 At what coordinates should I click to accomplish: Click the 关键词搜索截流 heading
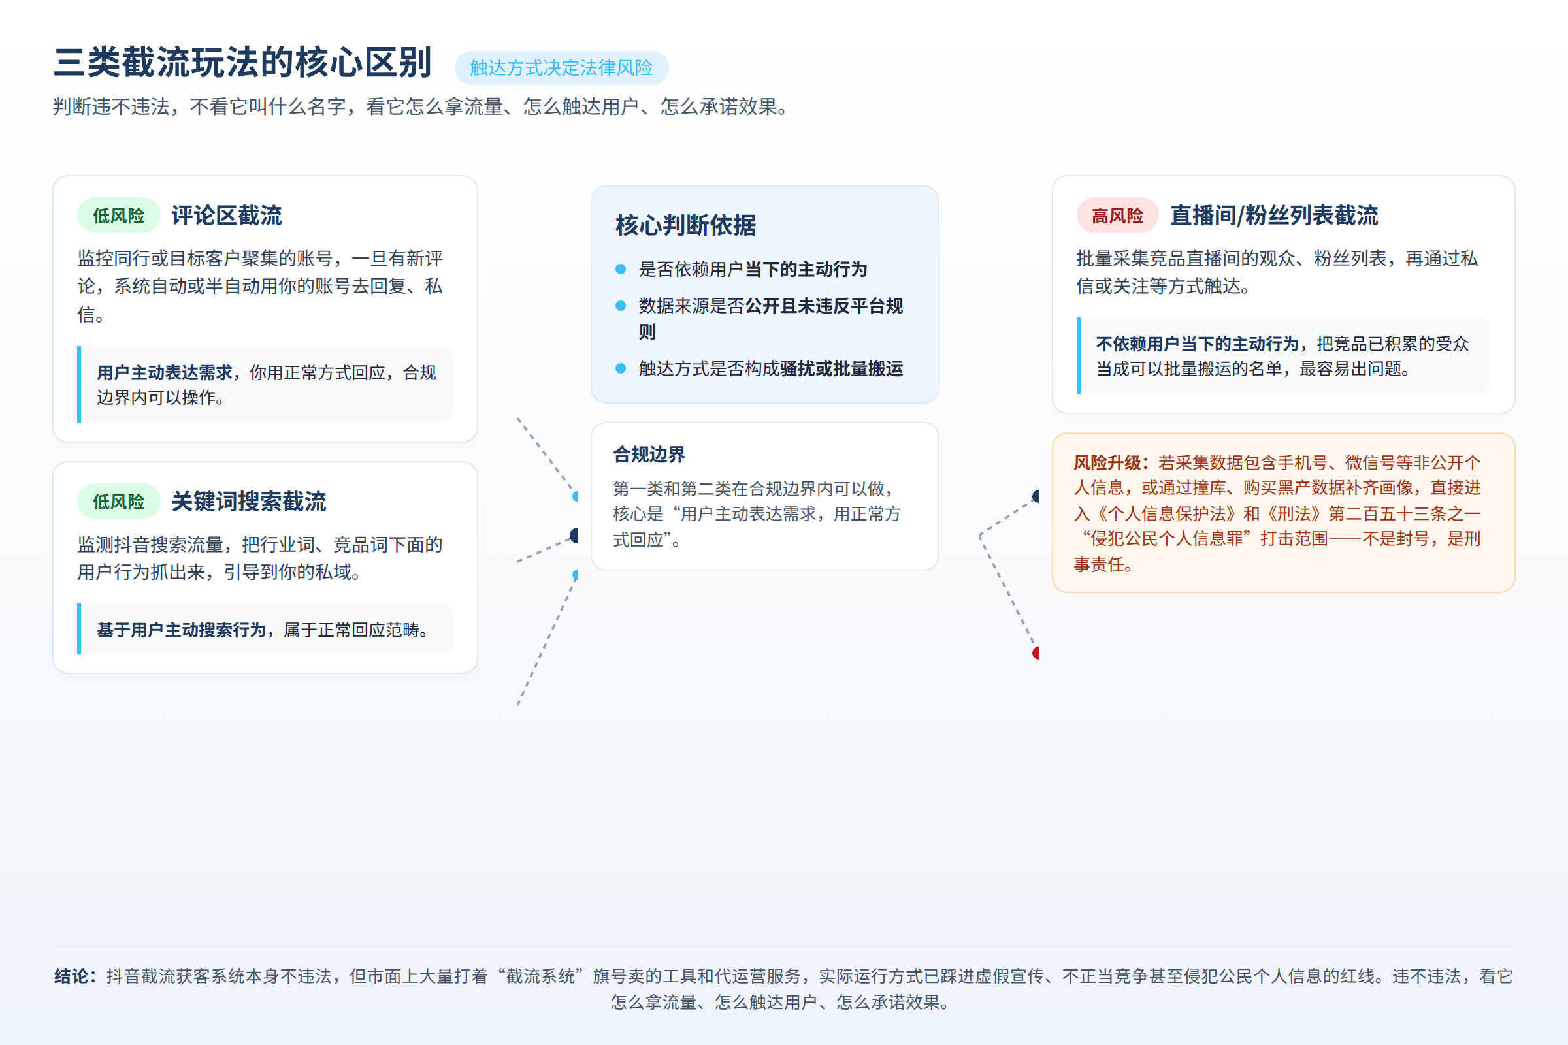tap(249, 501)
